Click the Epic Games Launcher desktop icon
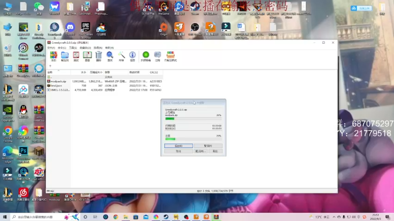Viewport: 394px width, 221px height. pyautogui.click(x=86, y=30)
